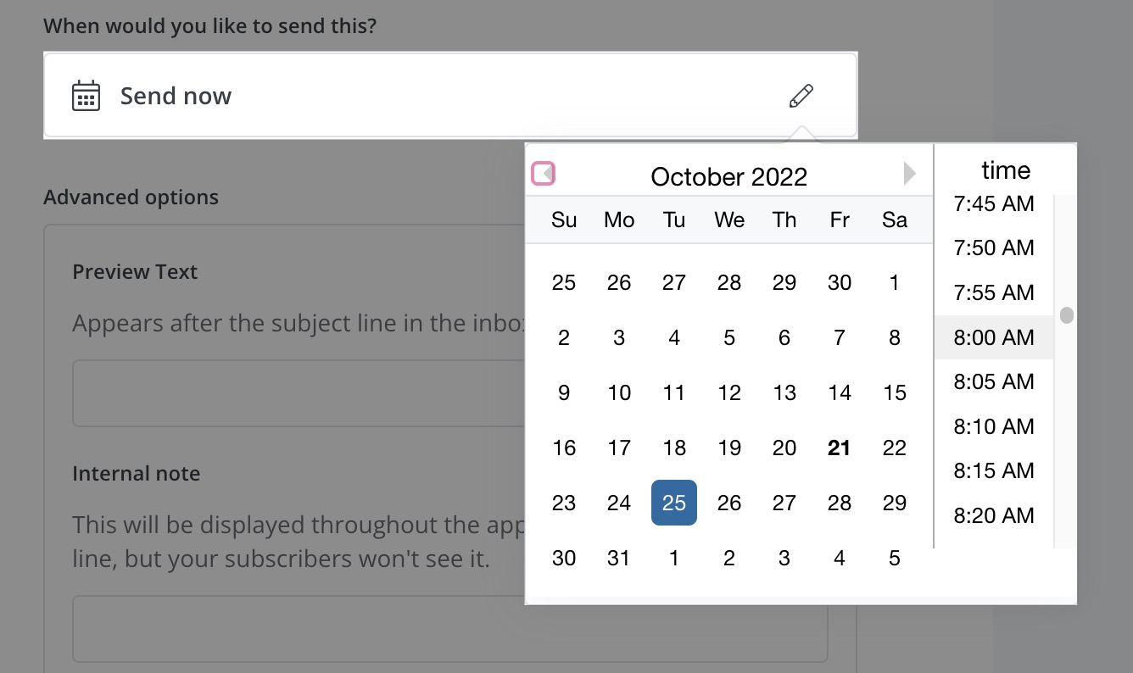Pick October 21 date
1133x673 pixels.
[840, 448]
